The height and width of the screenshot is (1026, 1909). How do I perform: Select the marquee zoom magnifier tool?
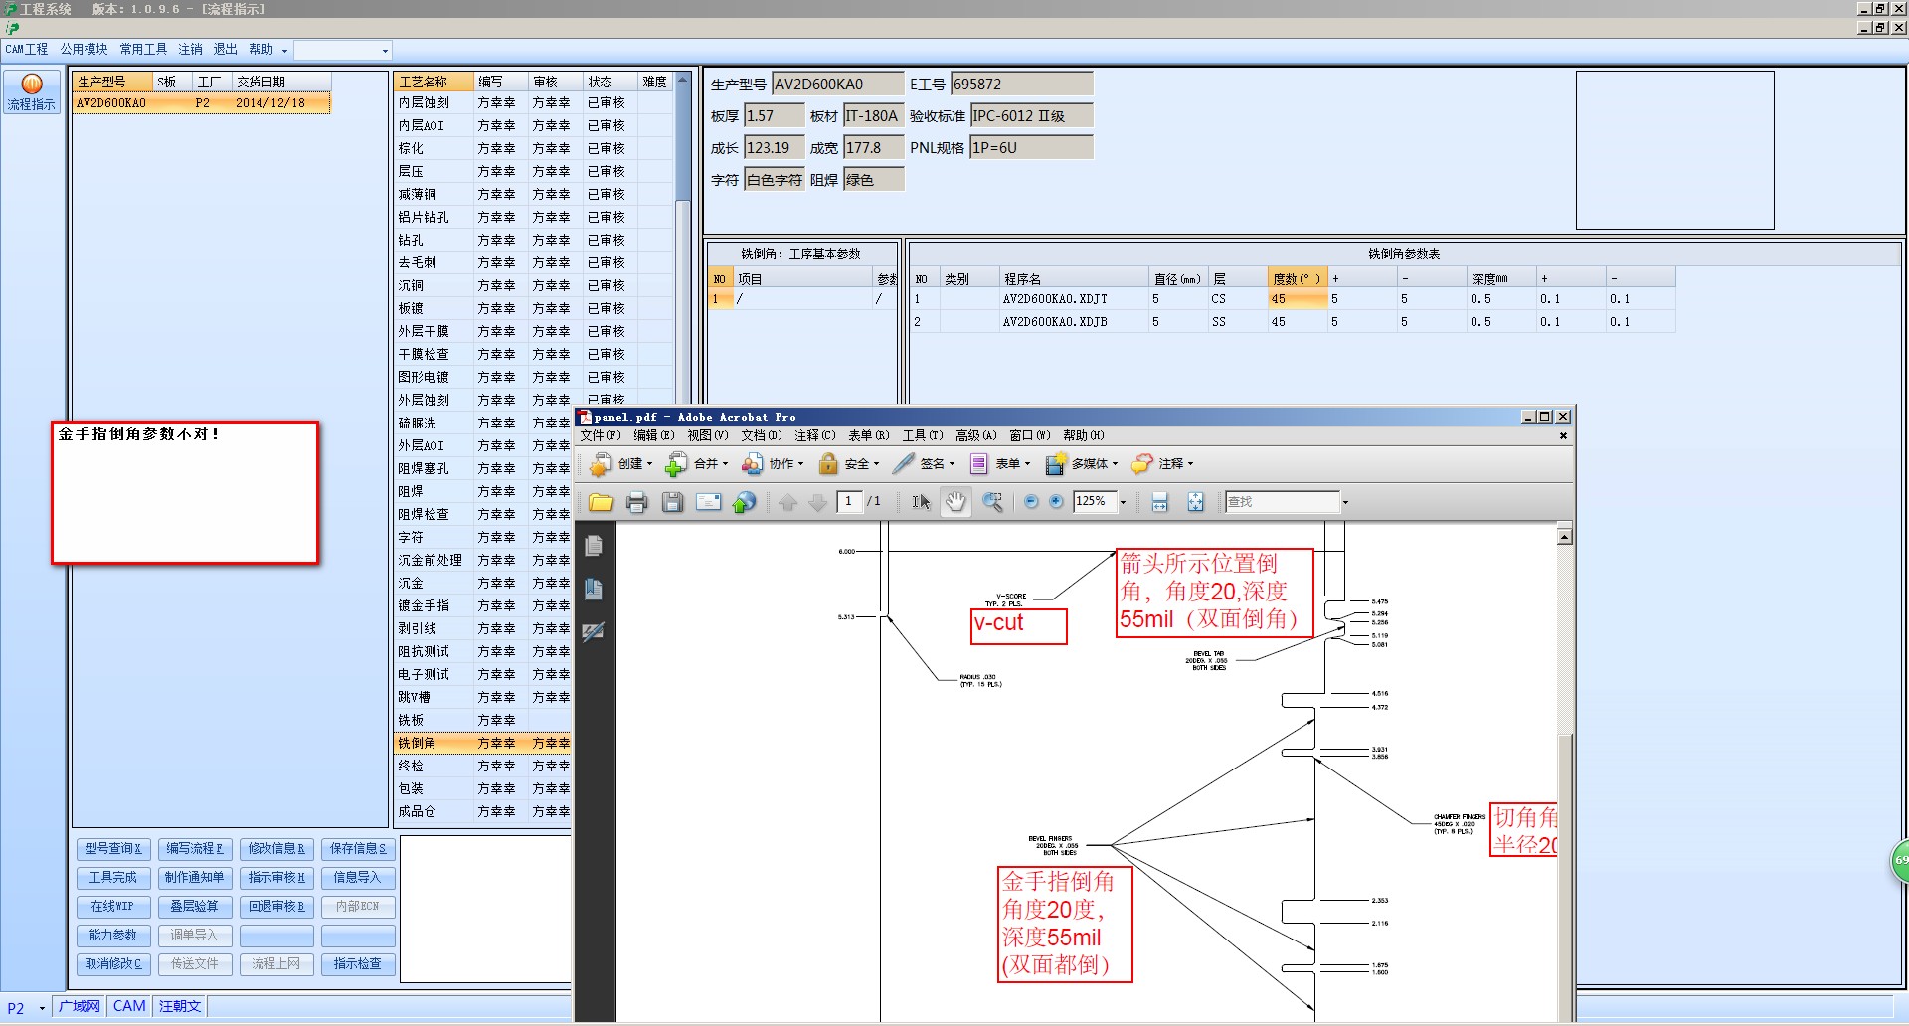pos(992,502)
